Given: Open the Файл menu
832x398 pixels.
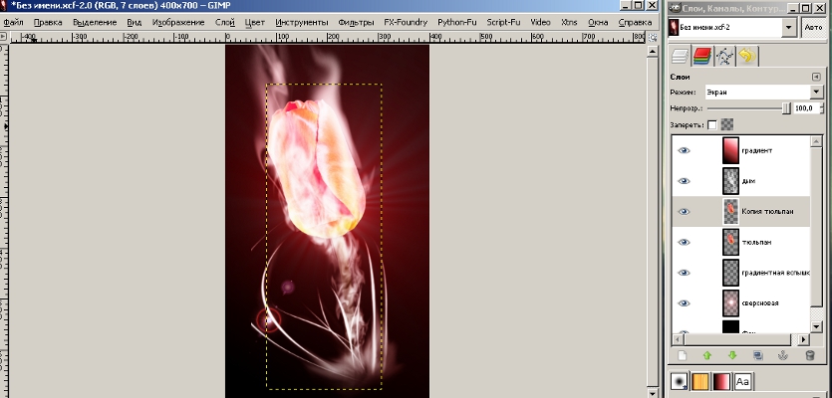Looking at the screenshot, I should coord(13,22).
